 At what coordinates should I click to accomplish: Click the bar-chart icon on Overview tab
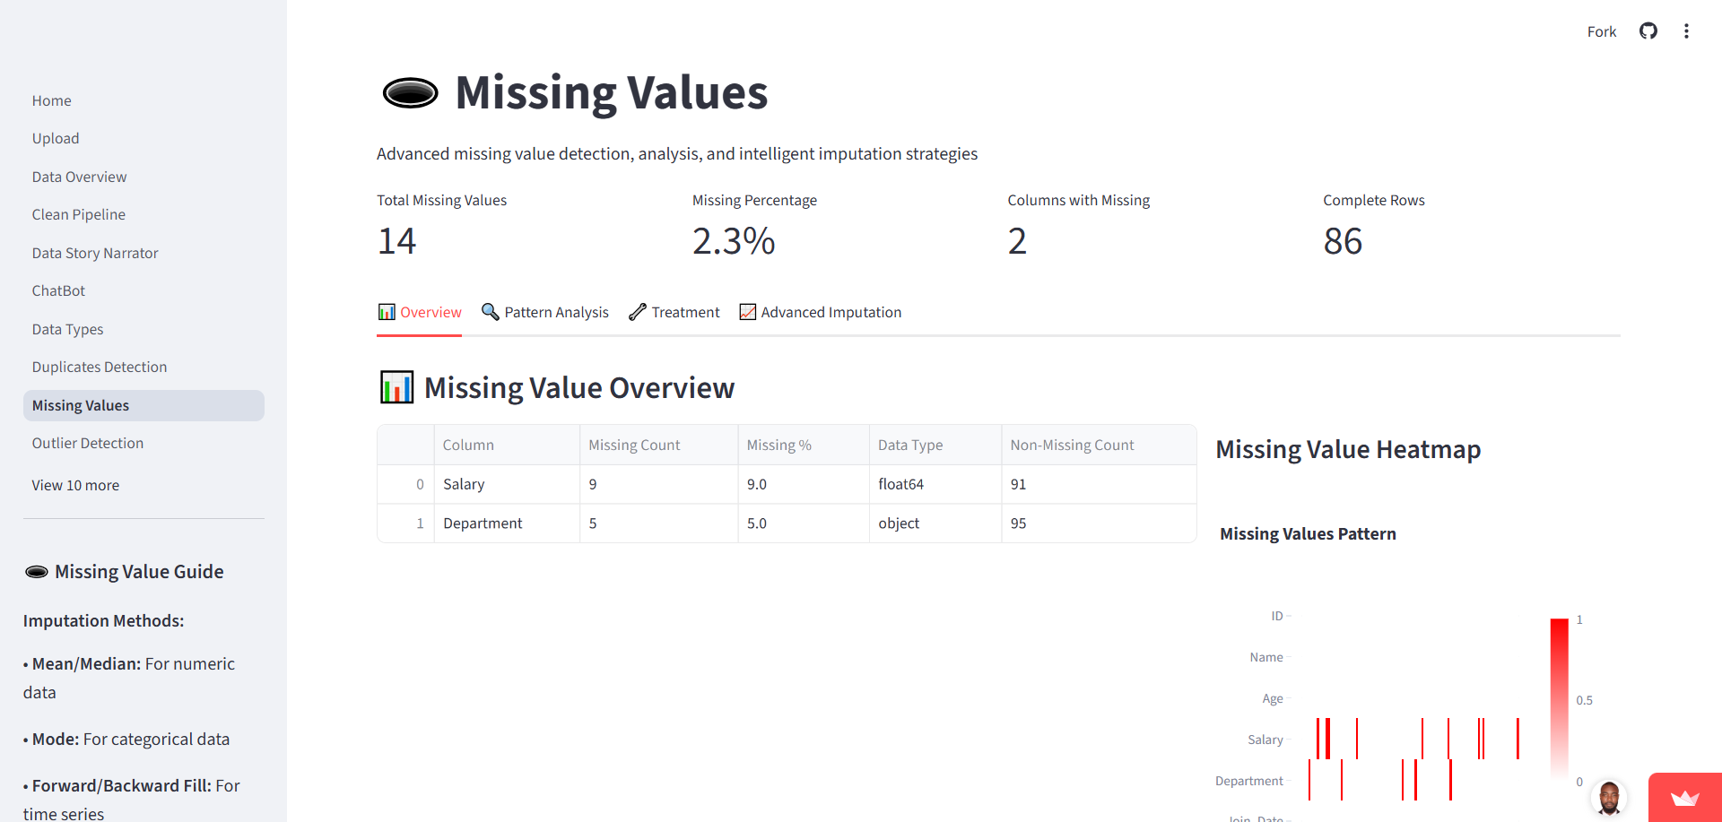387,312
